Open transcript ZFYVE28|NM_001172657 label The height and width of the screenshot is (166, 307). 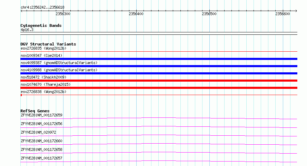tap(41, 158)
